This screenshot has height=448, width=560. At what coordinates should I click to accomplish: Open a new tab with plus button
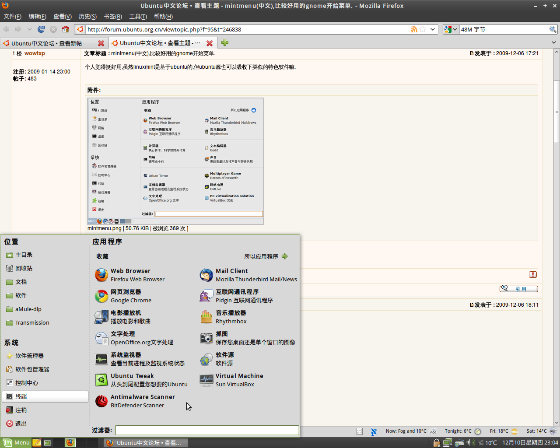[225, 42]
